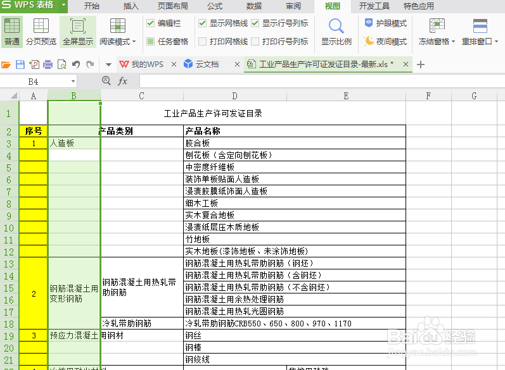The width and height of the screenshot is (505, 370).
Task: Open file with the folder icon
Action: (6, 65)
